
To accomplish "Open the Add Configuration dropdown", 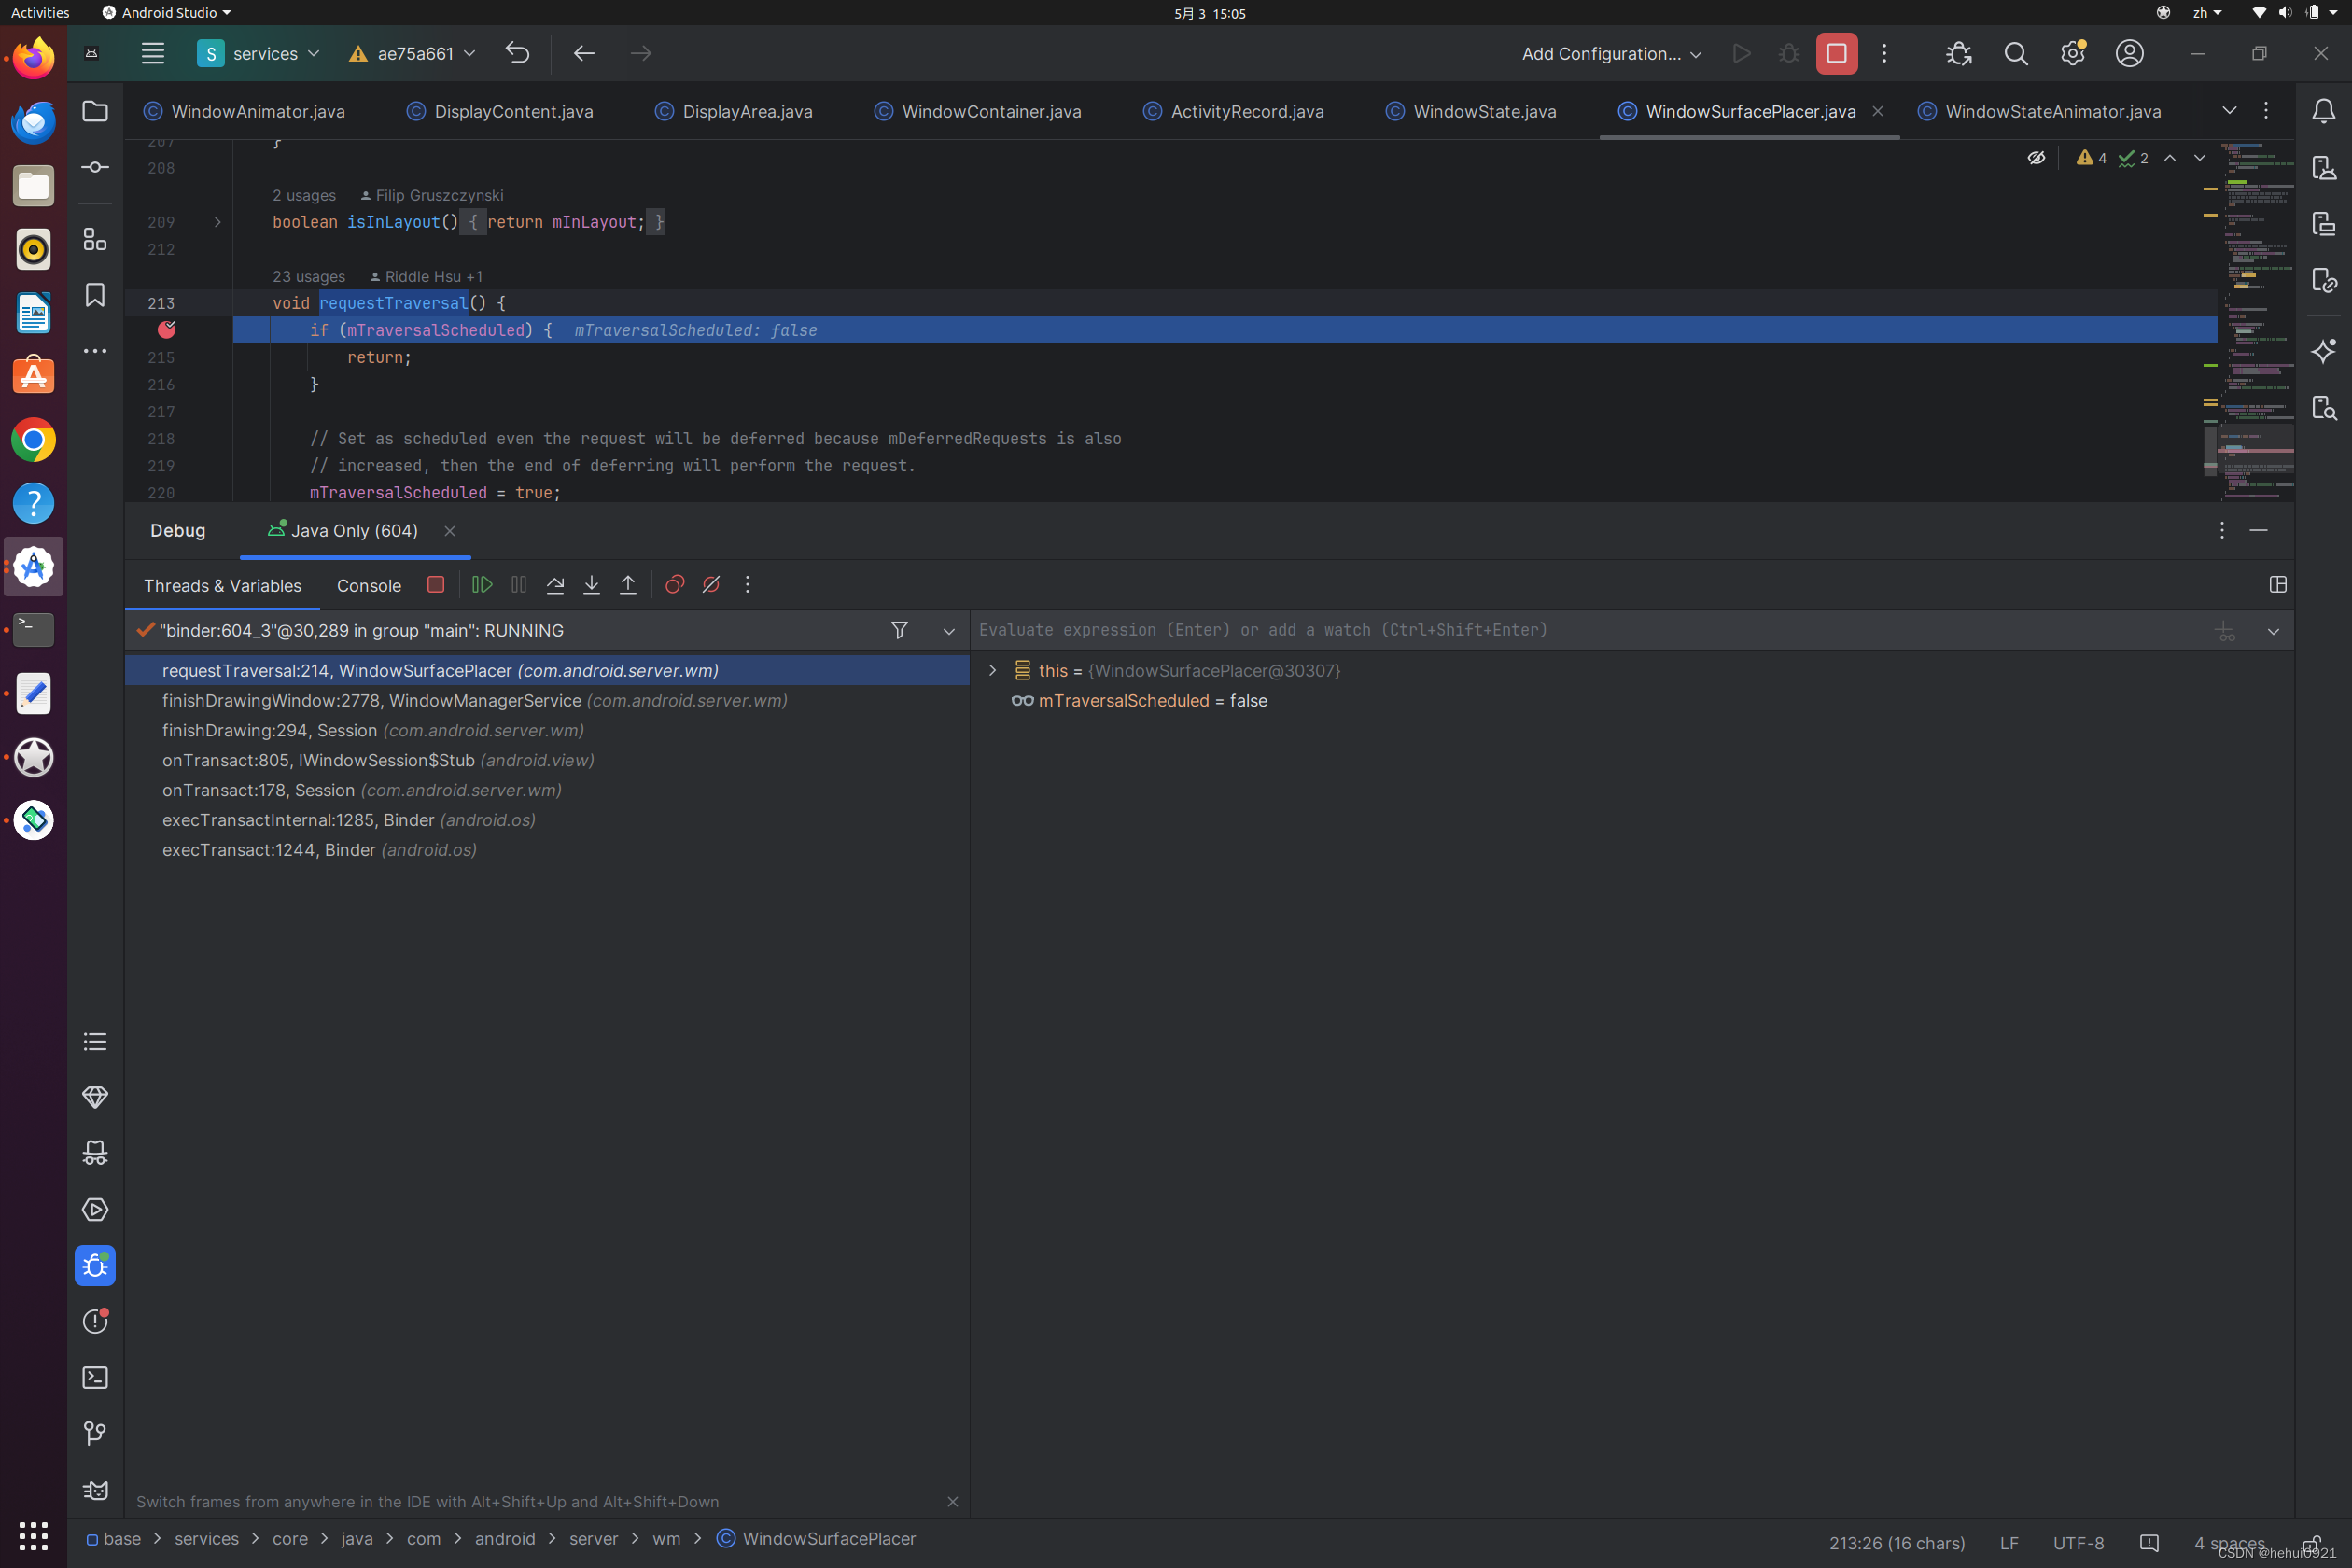I will coord(1610,54).
